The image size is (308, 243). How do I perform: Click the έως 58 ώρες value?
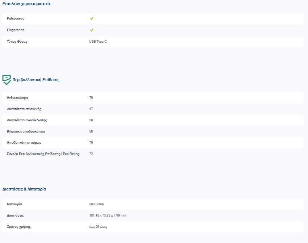(98, 227)
